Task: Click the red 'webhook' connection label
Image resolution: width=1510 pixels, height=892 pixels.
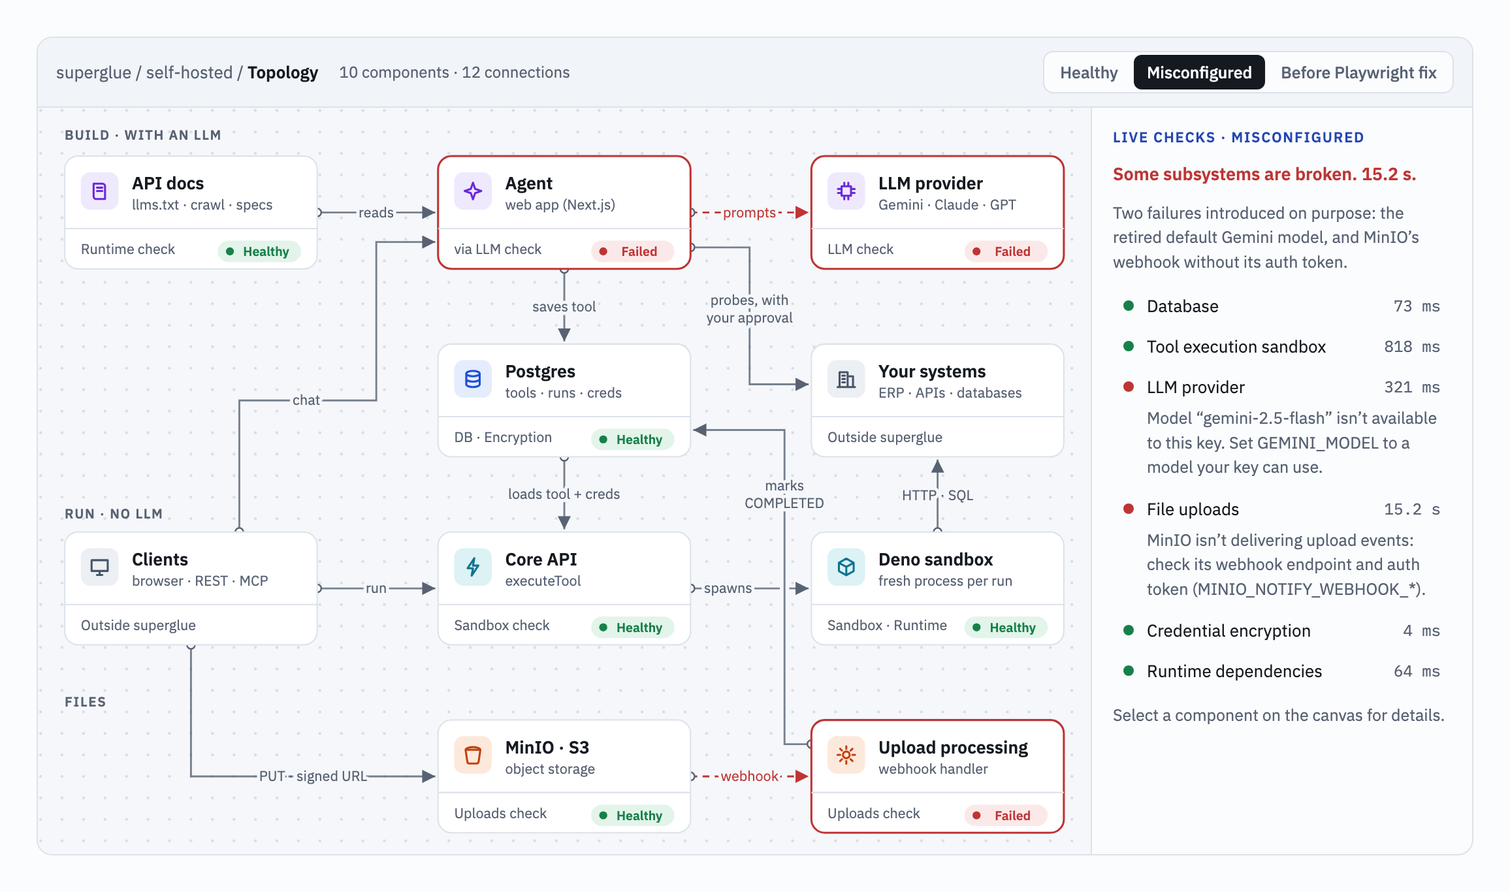Action: coord(749,776)
